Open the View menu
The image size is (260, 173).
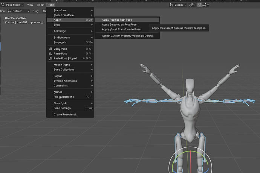pos(30,5)
